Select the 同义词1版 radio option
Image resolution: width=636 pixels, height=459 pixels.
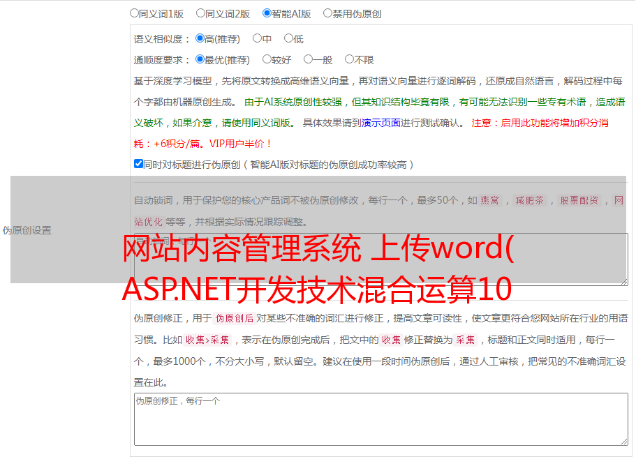pyautogui.click(x=134, y=13)
